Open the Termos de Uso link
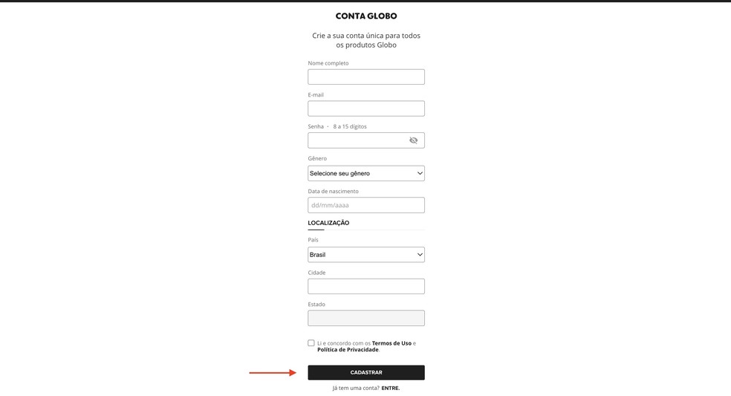This screenshot has height=396, width=731. point(392,343)
